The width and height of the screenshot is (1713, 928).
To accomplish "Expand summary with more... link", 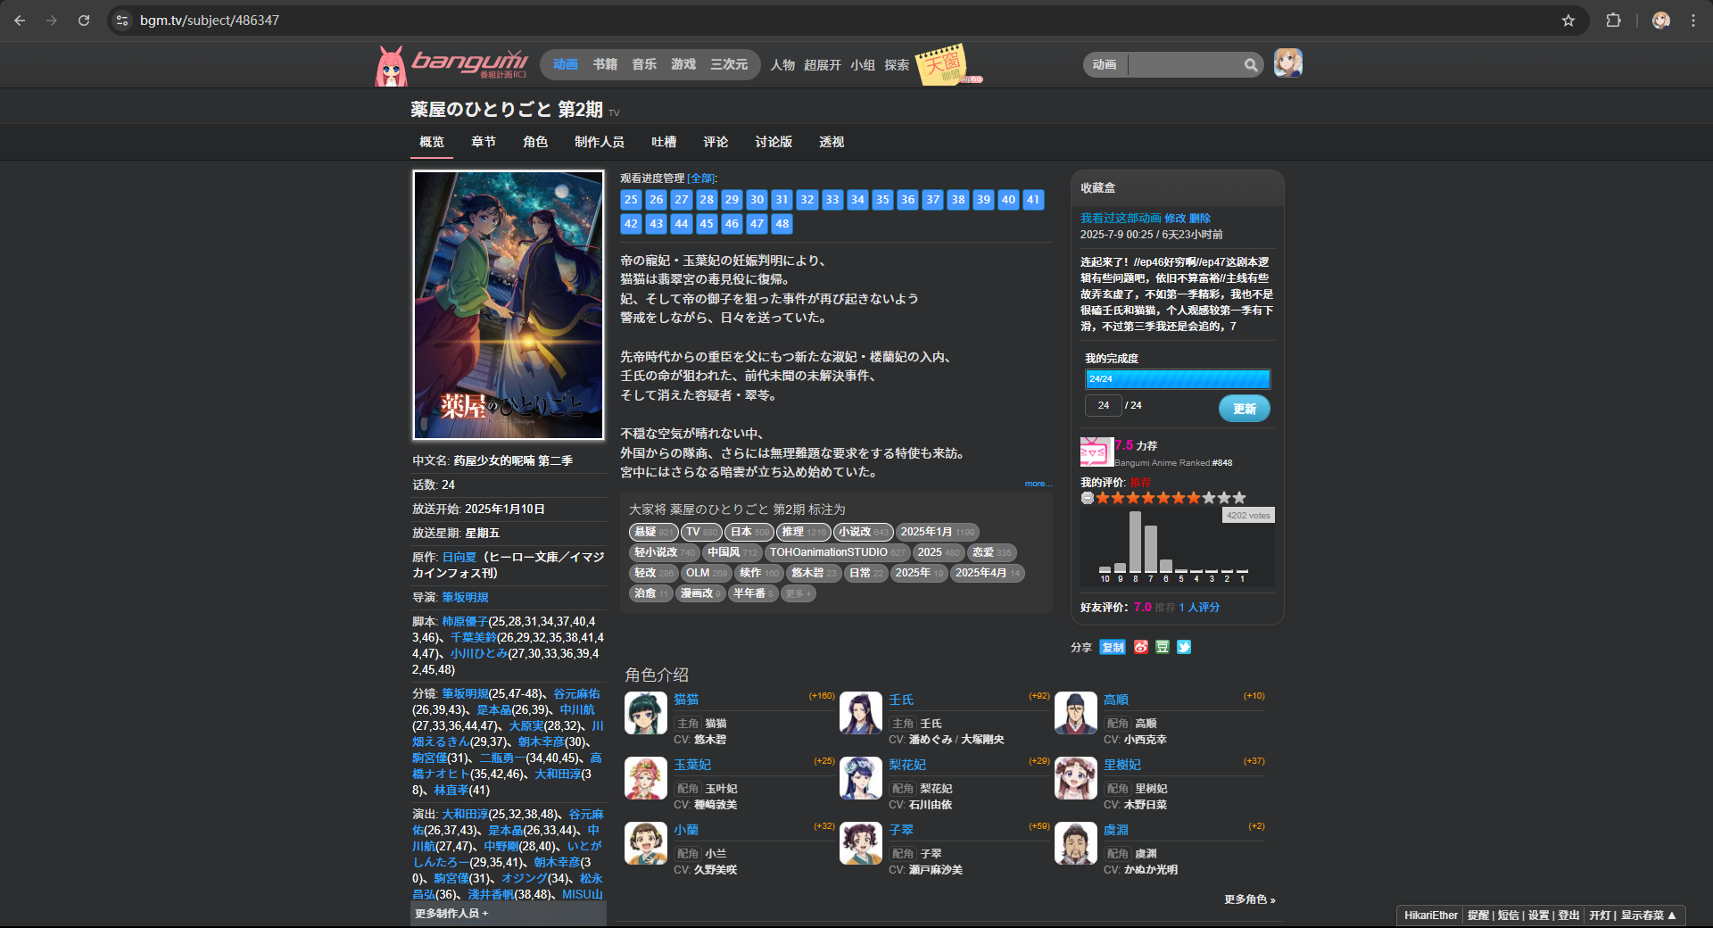I will coord(1038,484).
